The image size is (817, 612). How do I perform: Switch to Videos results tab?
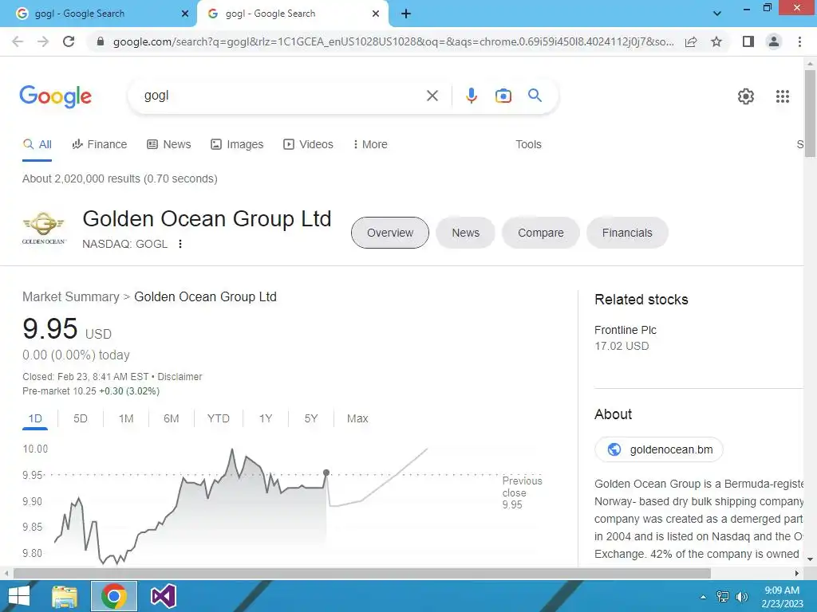tap(308, 145)
